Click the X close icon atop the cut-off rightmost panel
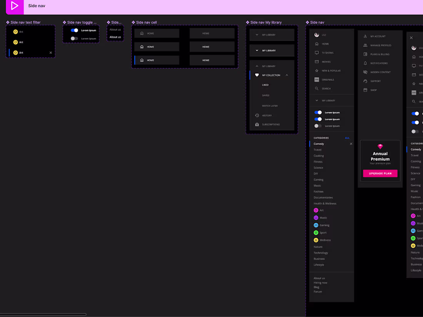 point(411,38)
